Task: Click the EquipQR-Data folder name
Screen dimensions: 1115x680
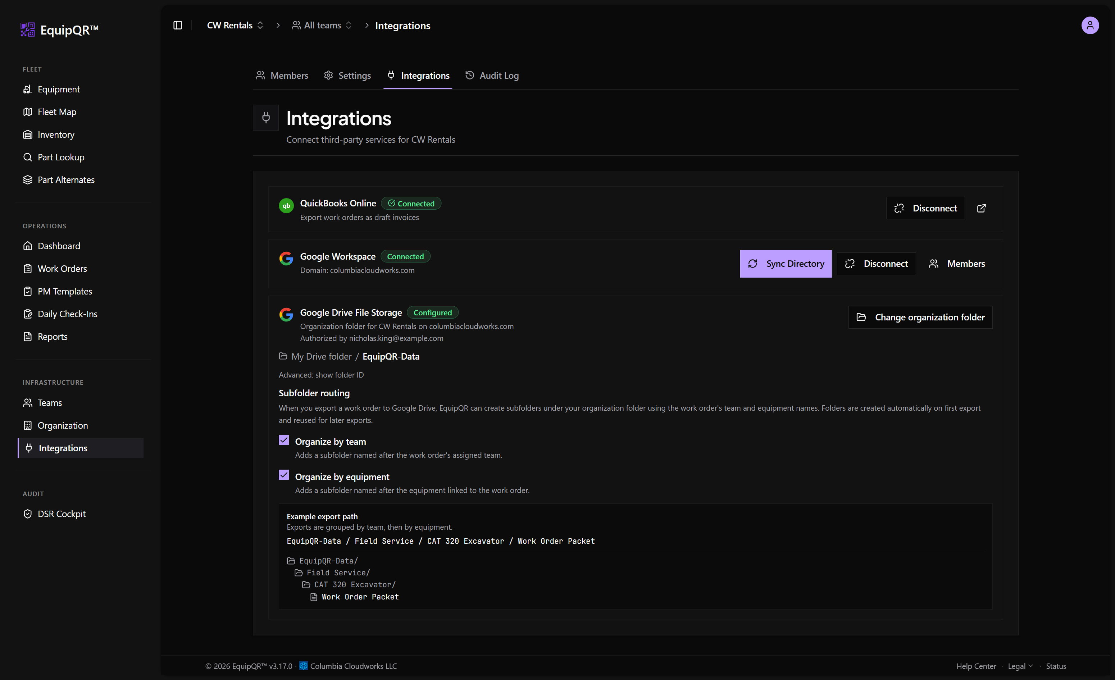Action: [391, 356]
